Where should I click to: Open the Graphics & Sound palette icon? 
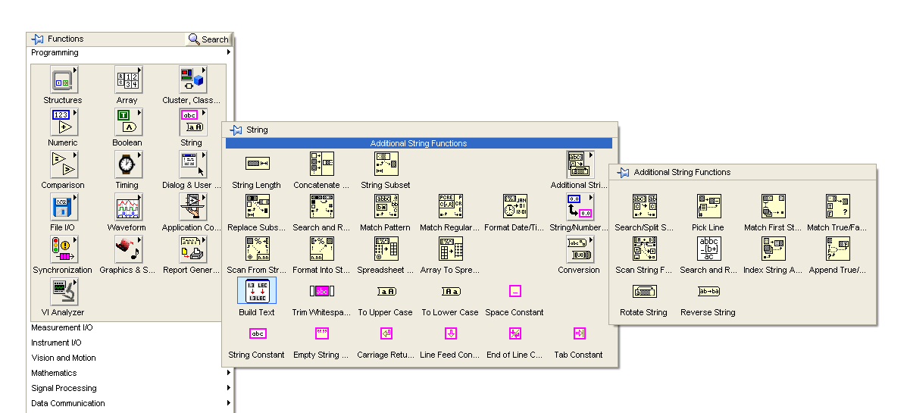[127, 249]
